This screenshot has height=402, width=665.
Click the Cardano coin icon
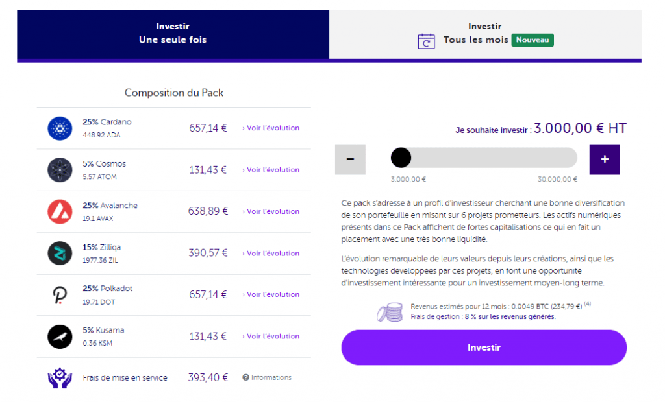pyautogui.click(x=60, y=128)
